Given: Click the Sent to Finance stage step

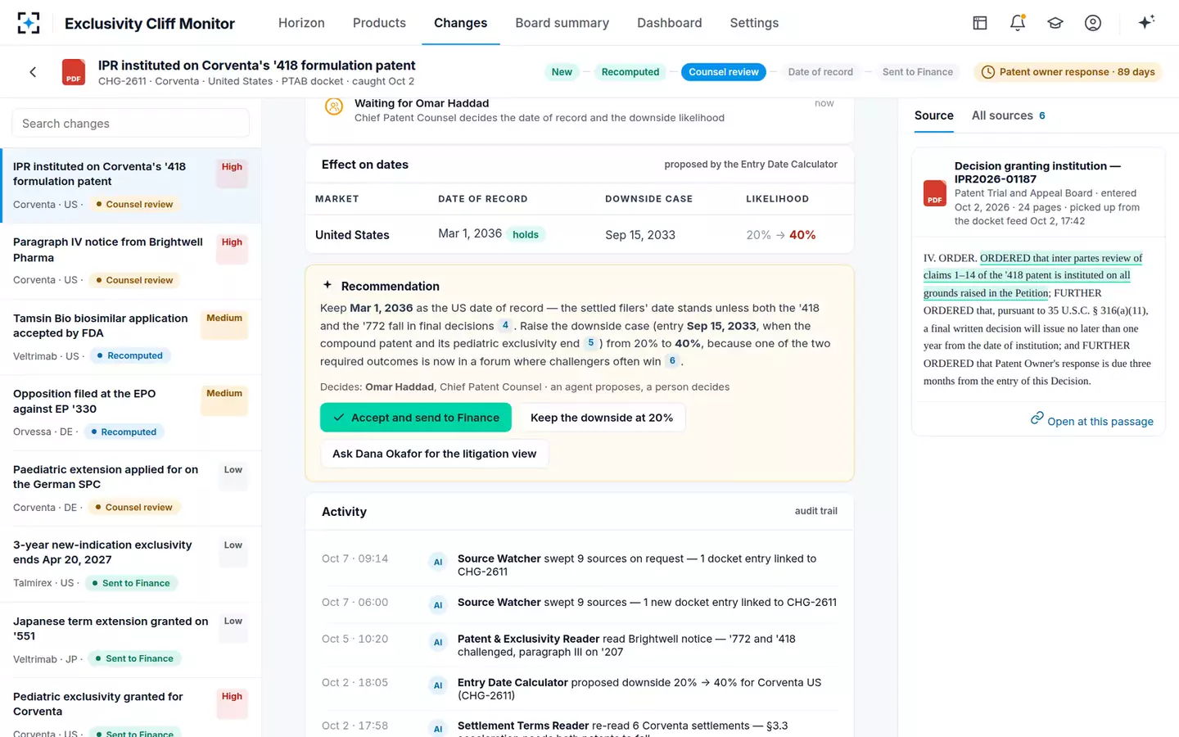Looking at the screenshot, I should tap(918, 72).
